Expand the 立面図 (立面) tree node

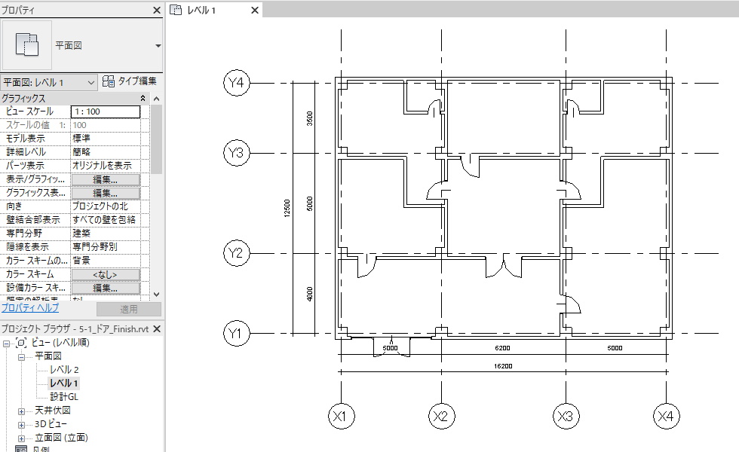click(x=21, y=438)
